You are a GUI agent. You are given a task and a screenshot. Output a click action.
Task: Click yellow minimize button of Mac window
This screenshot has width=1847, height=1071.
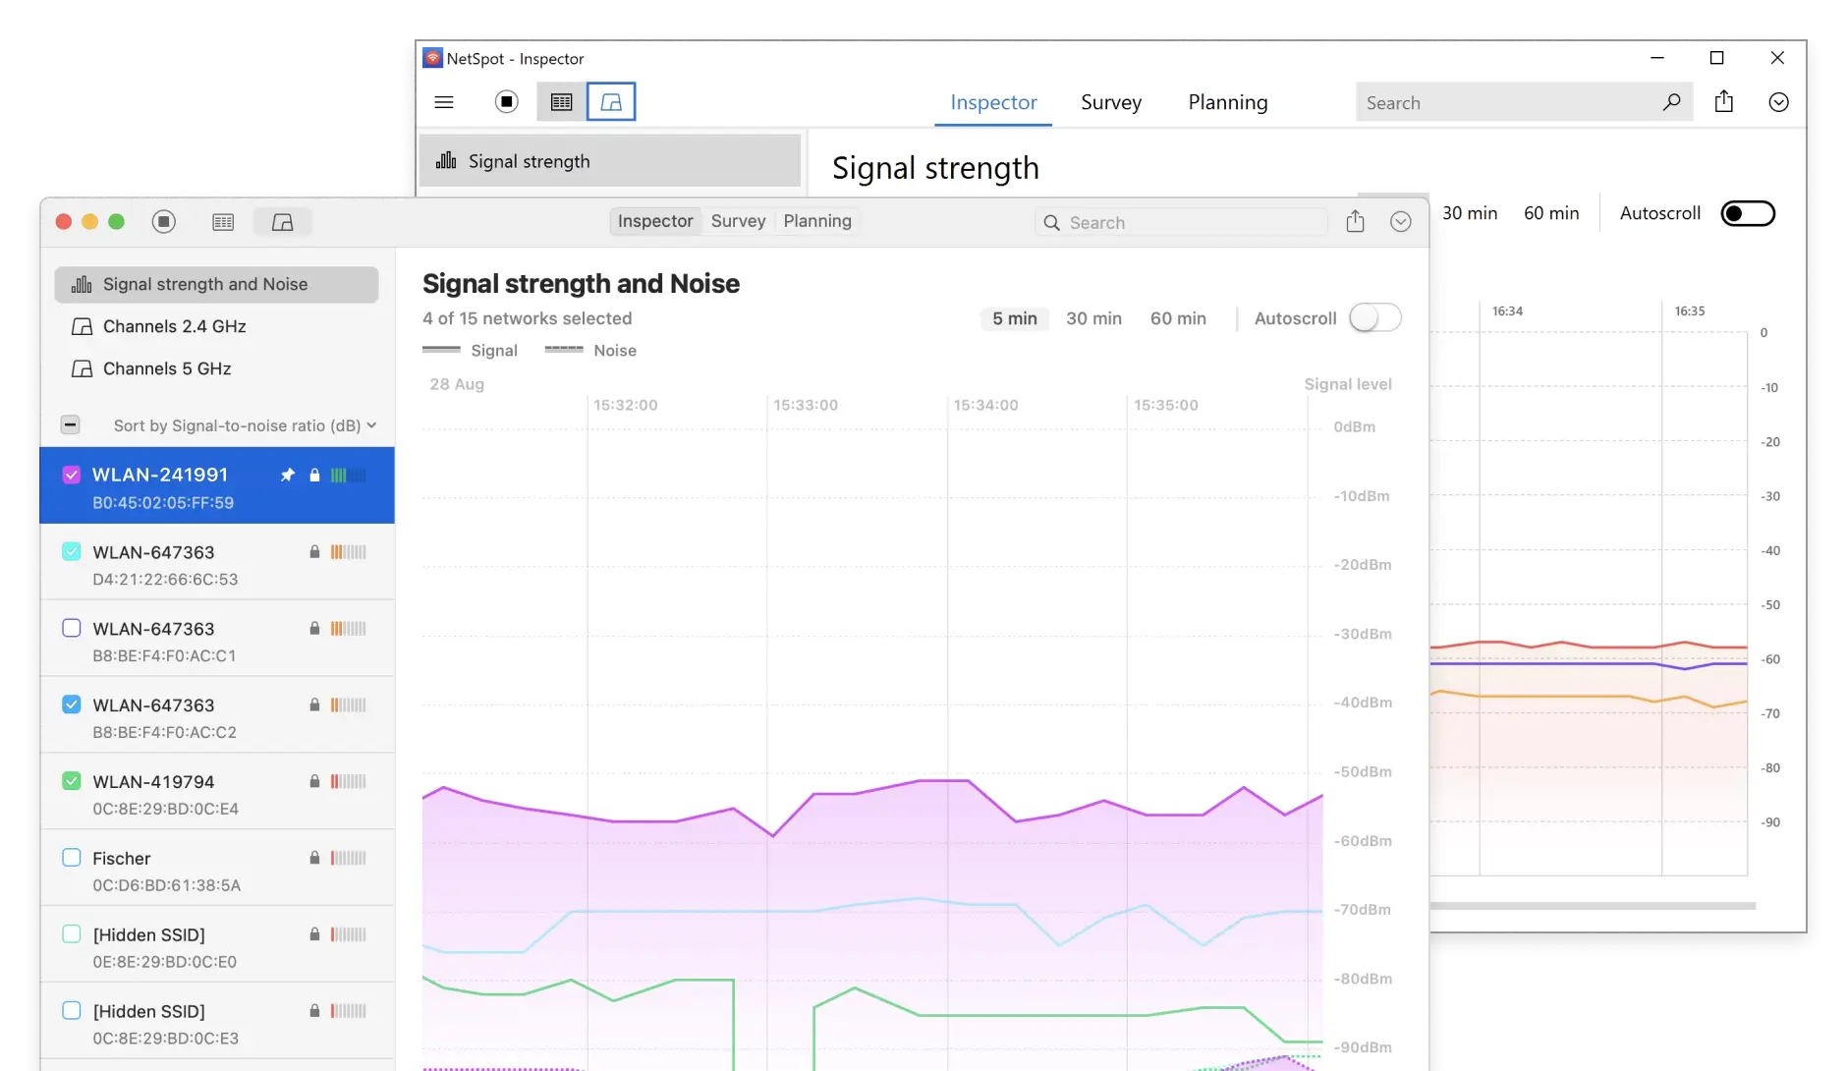[89, 222]
